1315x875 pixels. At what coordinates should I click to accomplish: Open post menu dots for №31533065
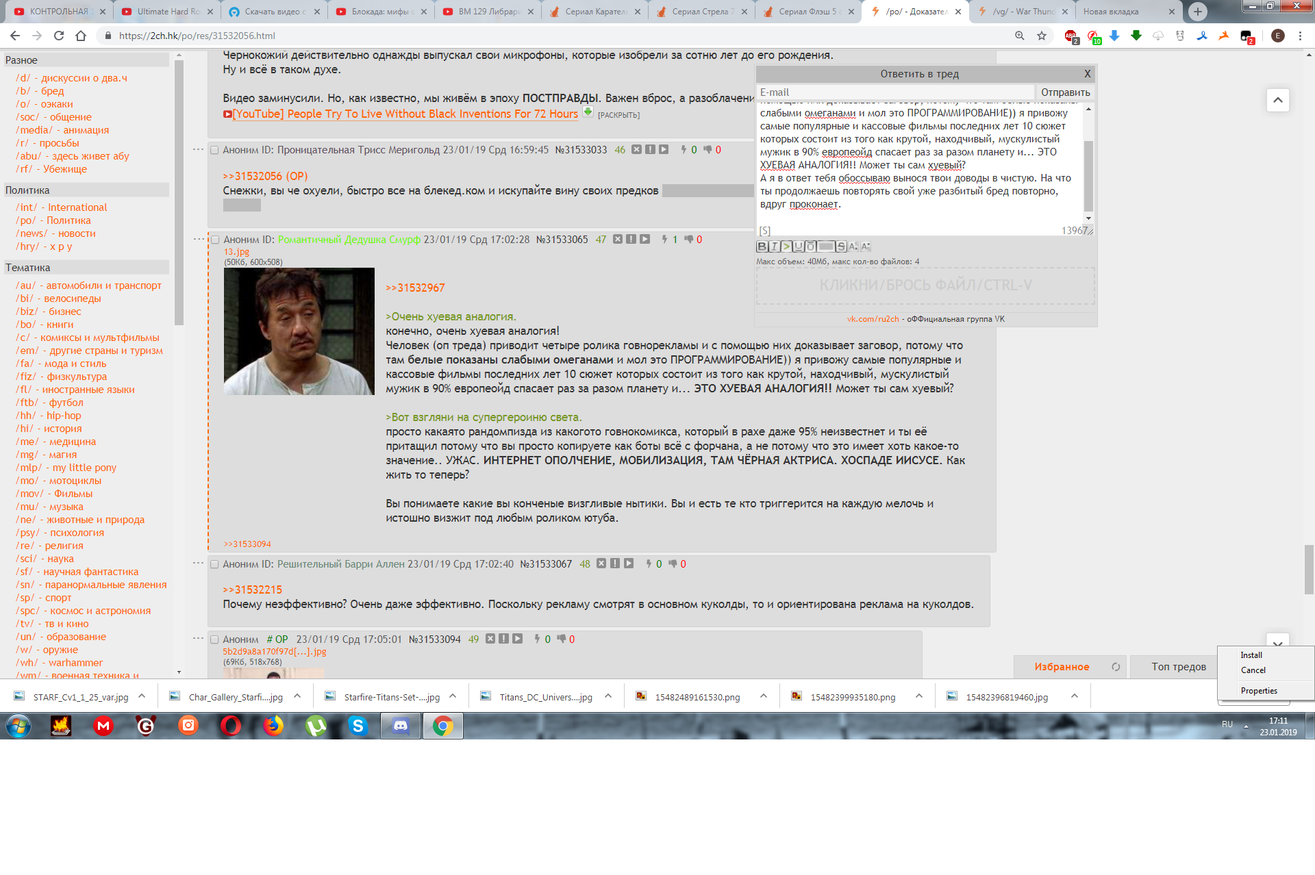(198, 238)
